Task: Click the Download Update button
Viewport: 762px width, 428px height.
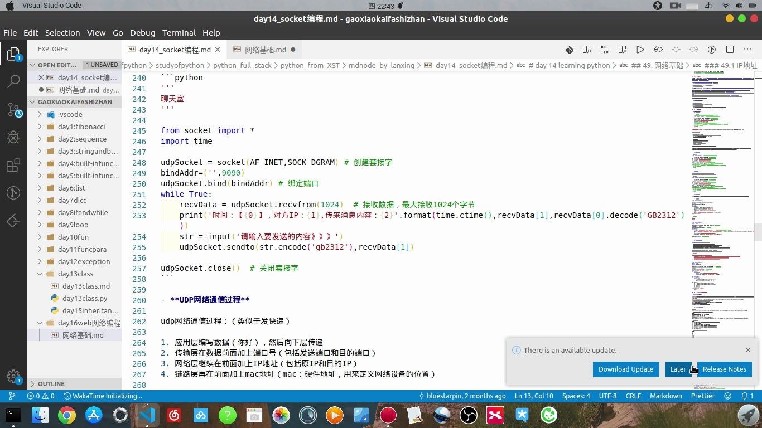Action: pos(626,369)
